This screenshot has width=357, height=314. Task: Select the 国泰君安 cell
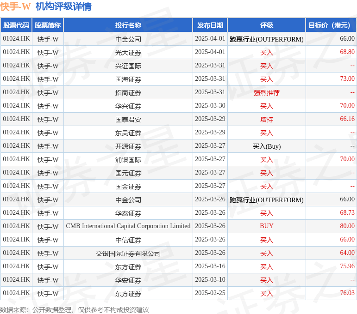click(128, 120)
